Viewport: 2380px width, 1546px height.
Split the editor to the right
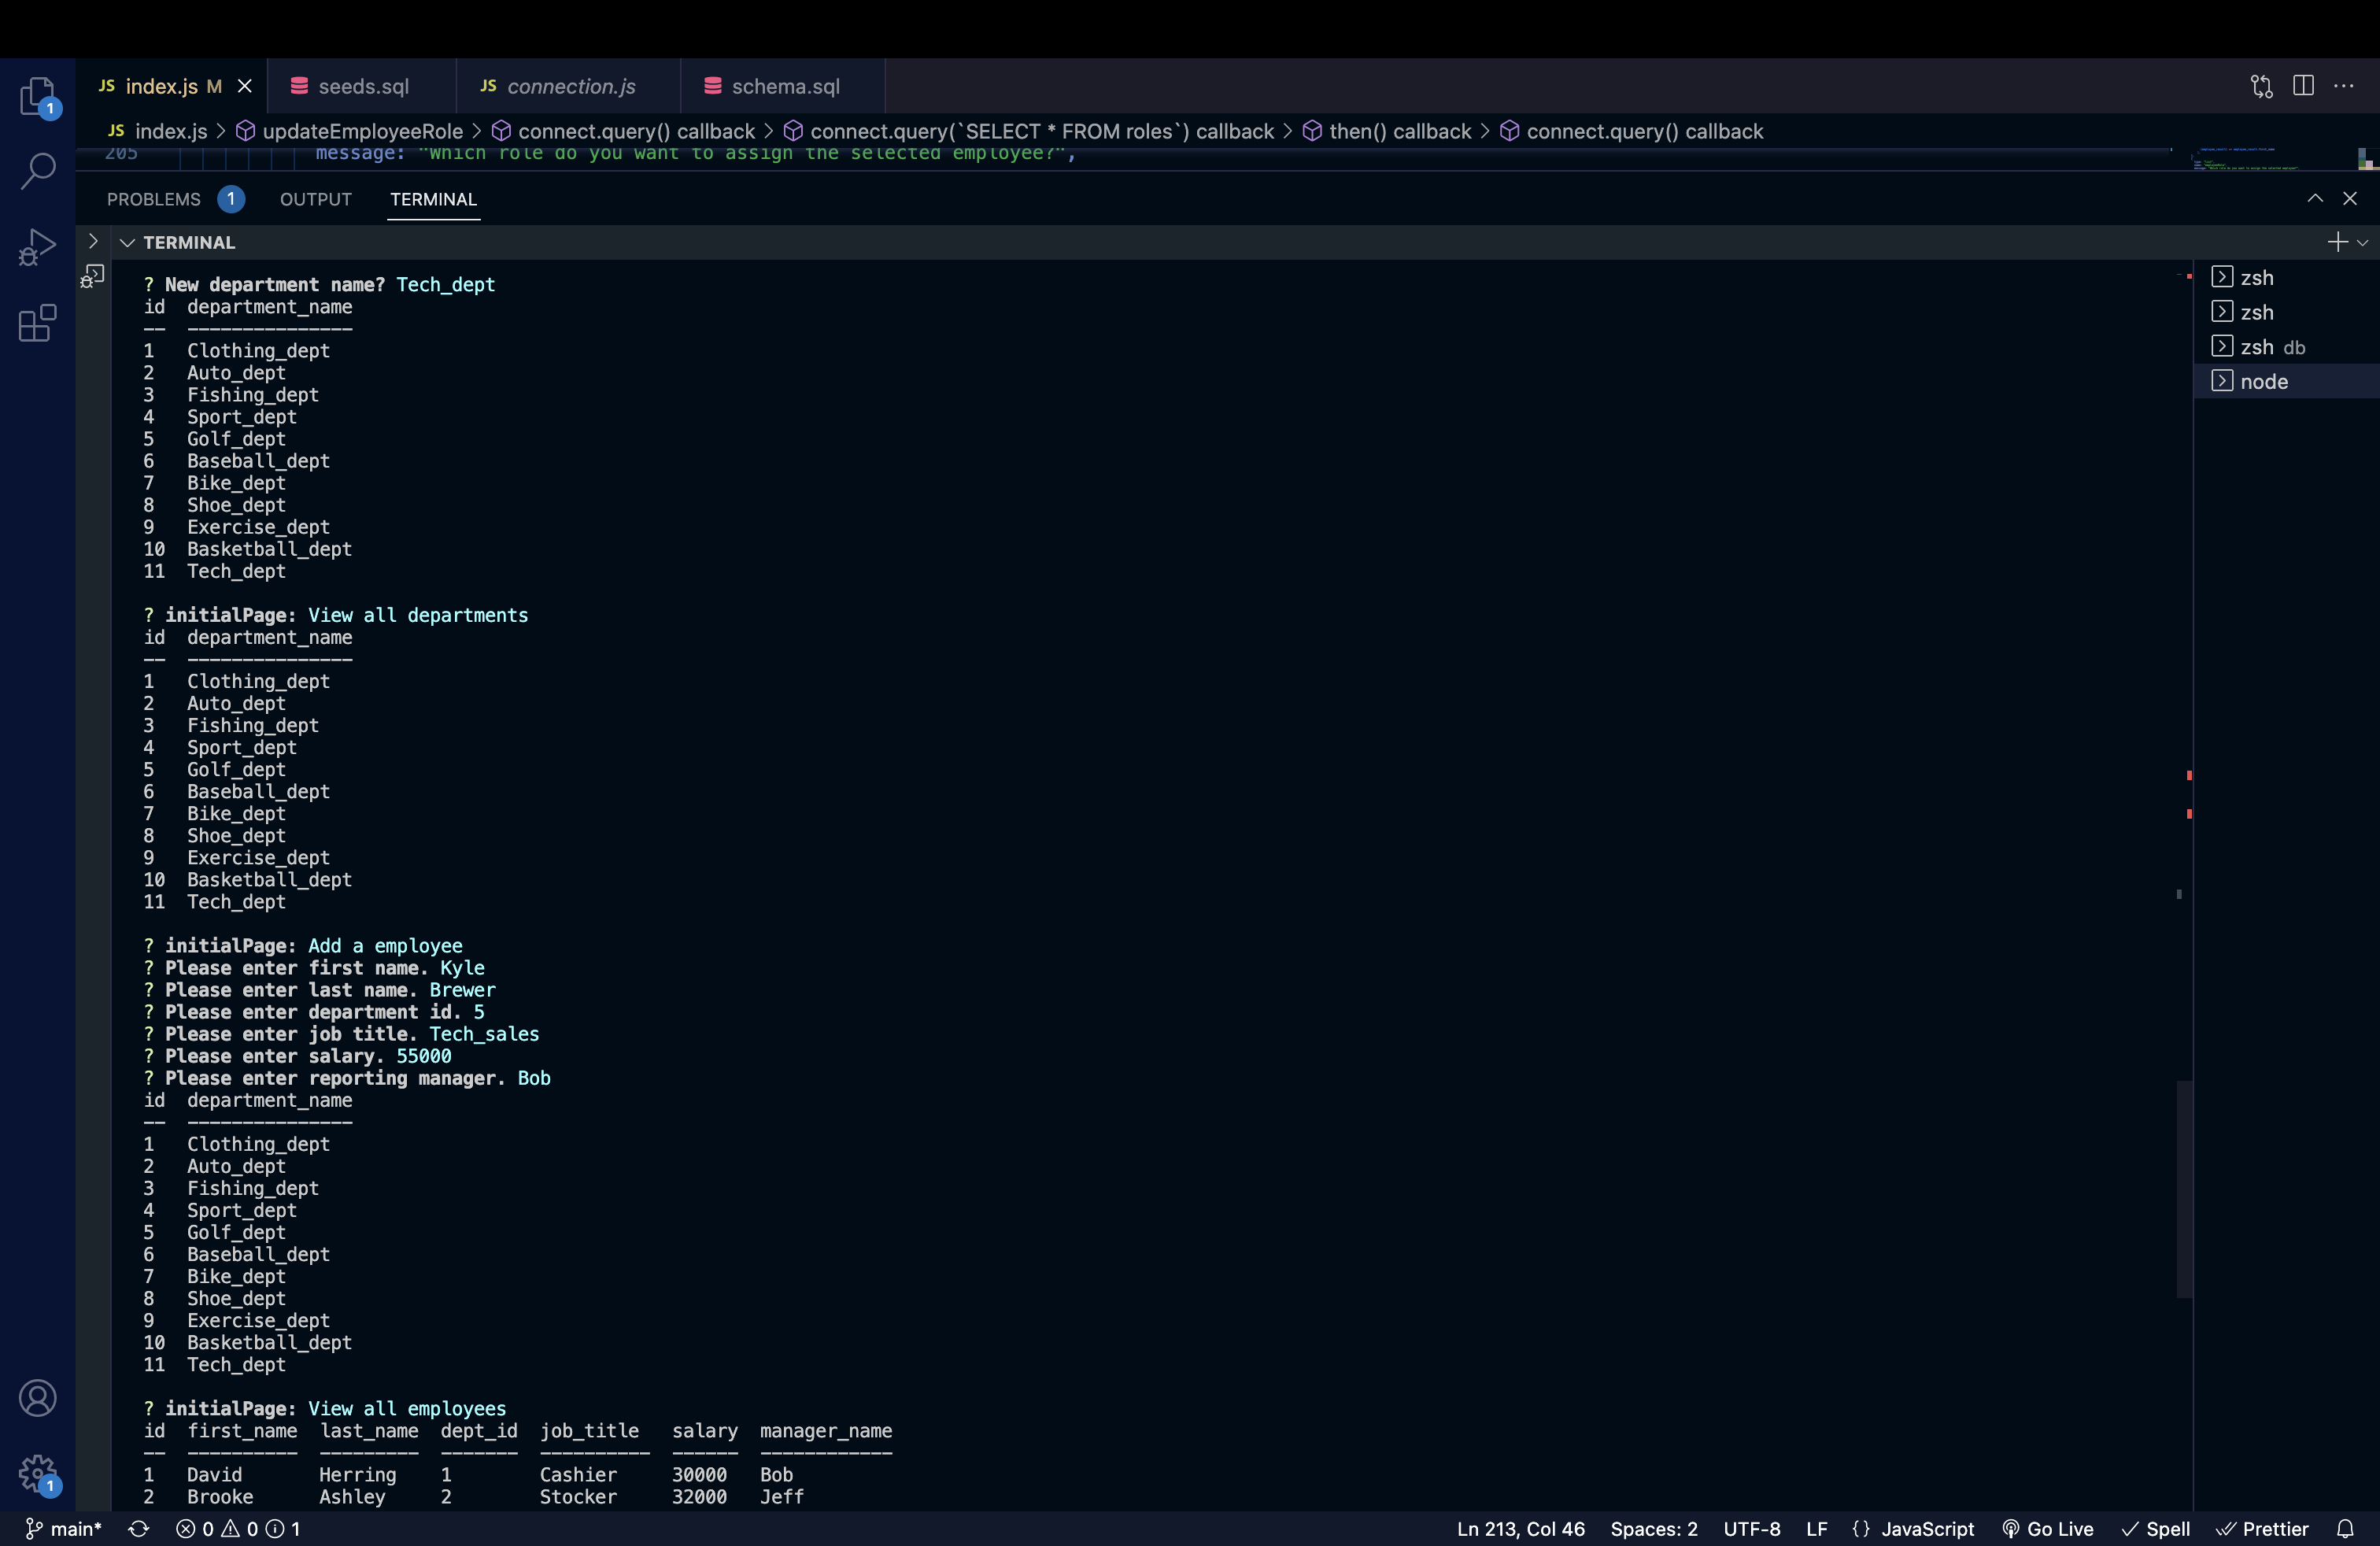click(x=2303, y=86)
